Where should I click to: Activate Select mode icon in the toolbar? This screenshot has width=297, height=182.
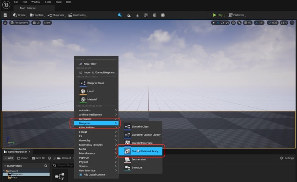click(120, 15)
